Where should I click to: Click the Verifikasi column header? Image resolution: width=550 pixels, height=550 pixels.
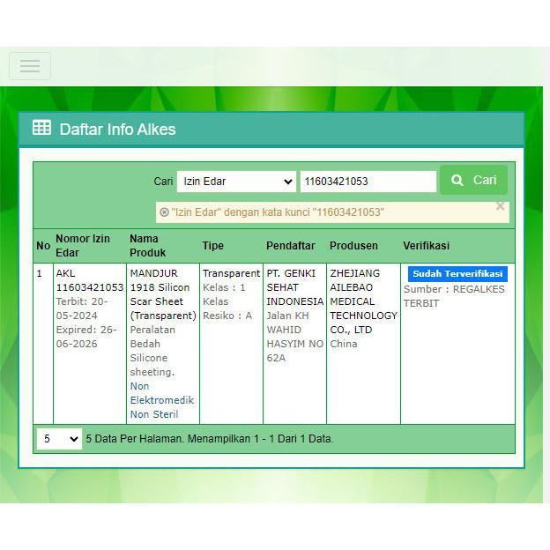(427, 246)
